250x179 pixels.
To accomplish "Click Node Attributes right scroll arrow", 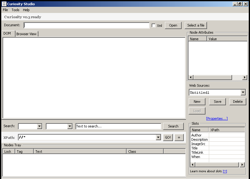I will pyautogui.click(x=244, y=77).
